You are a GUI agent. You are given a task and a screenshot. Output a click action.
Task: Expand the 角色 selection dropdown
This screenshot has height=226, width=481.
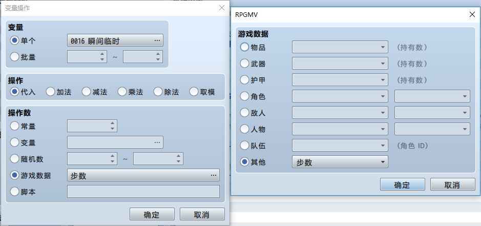point(340,96)
